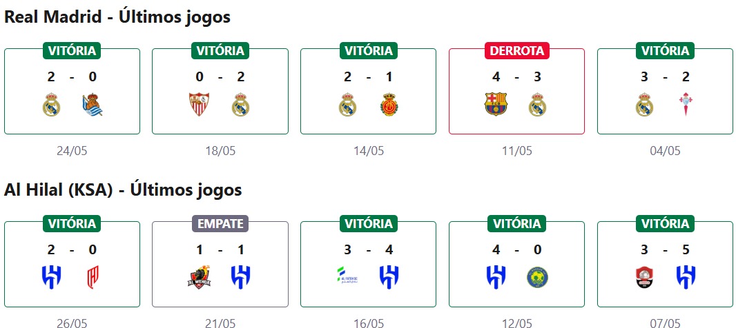The image size is (736, 328).
Task: Click the 3 - 5 score in Al Hilal's games
Action: (665, 249)
